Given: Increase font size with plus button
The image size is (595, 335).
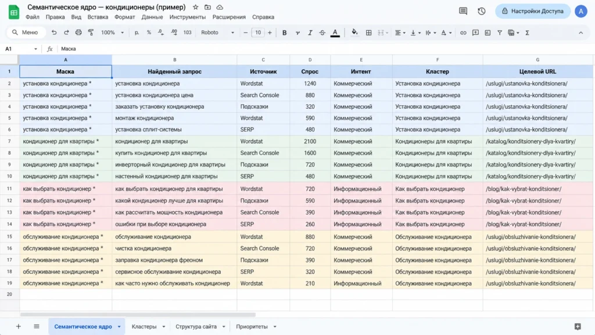Looking at the screenshot, I should [270, 33].
